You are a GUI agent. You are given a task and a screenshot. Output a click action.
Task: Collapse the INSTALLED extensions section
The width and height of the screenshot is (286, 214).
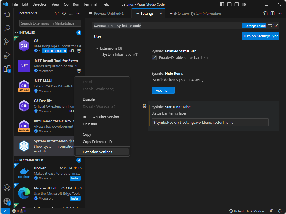[x=16, y=33]
